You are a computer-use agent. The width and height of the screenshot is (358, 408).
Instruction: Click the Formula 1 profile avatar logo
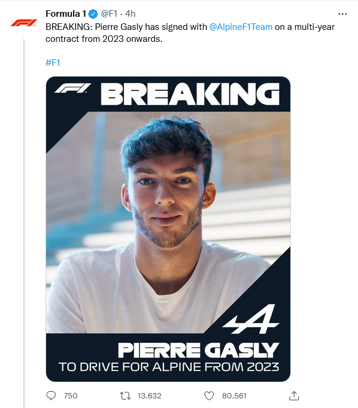pyautogui.click(x=24, y=23)
